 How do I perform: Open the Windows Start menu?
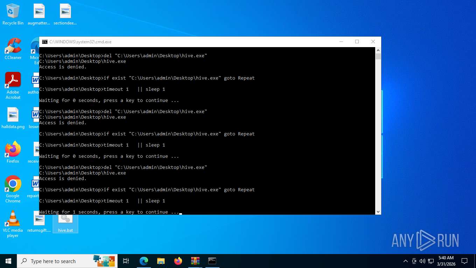[x=8, y=261]
